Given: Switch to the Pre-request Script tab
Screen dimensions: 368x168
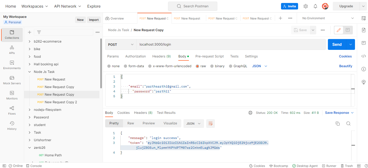Looking at the screenshot, I should tap(209, 56).
